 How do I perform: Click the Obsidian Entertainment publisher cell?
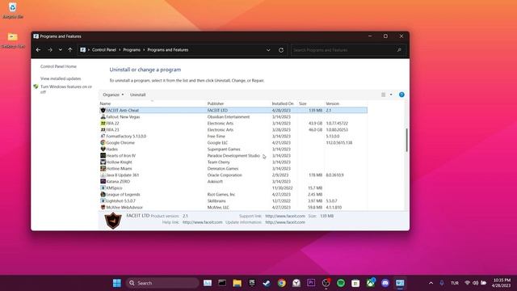click(229, 116)
